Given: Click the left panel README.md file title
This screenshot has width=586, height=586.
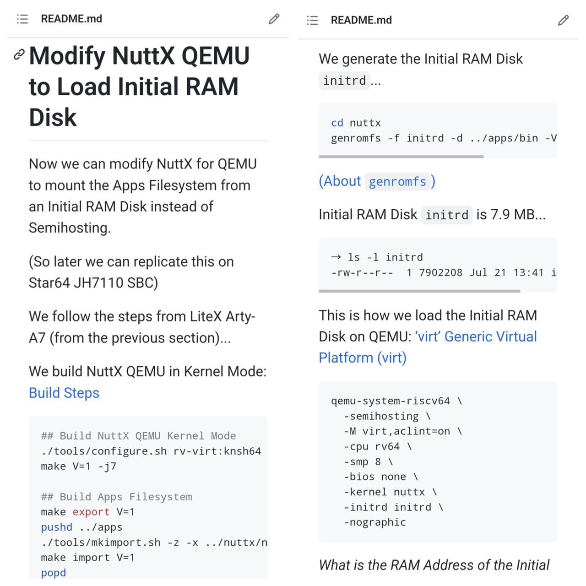Looking at the screenshot, I should point(71,19).
